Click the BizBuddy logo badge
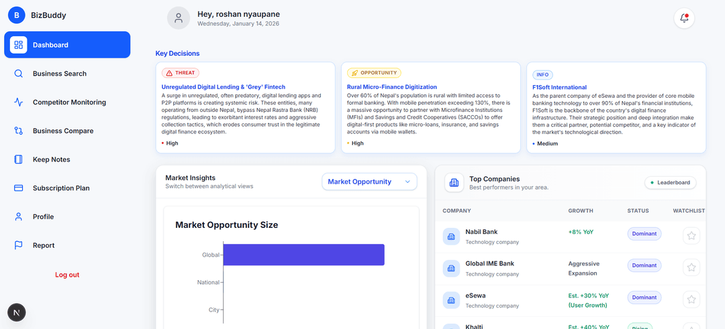 coord(16,15)
